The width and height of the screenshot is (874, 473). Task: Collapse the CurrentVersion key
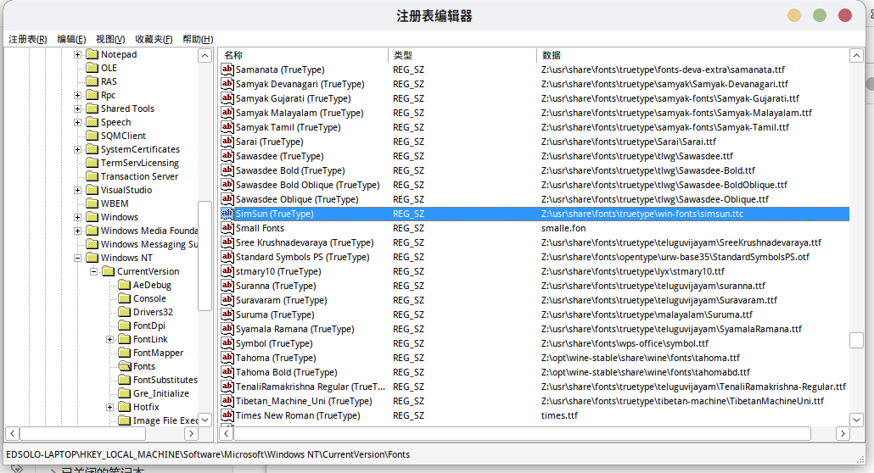coord(93,271)
